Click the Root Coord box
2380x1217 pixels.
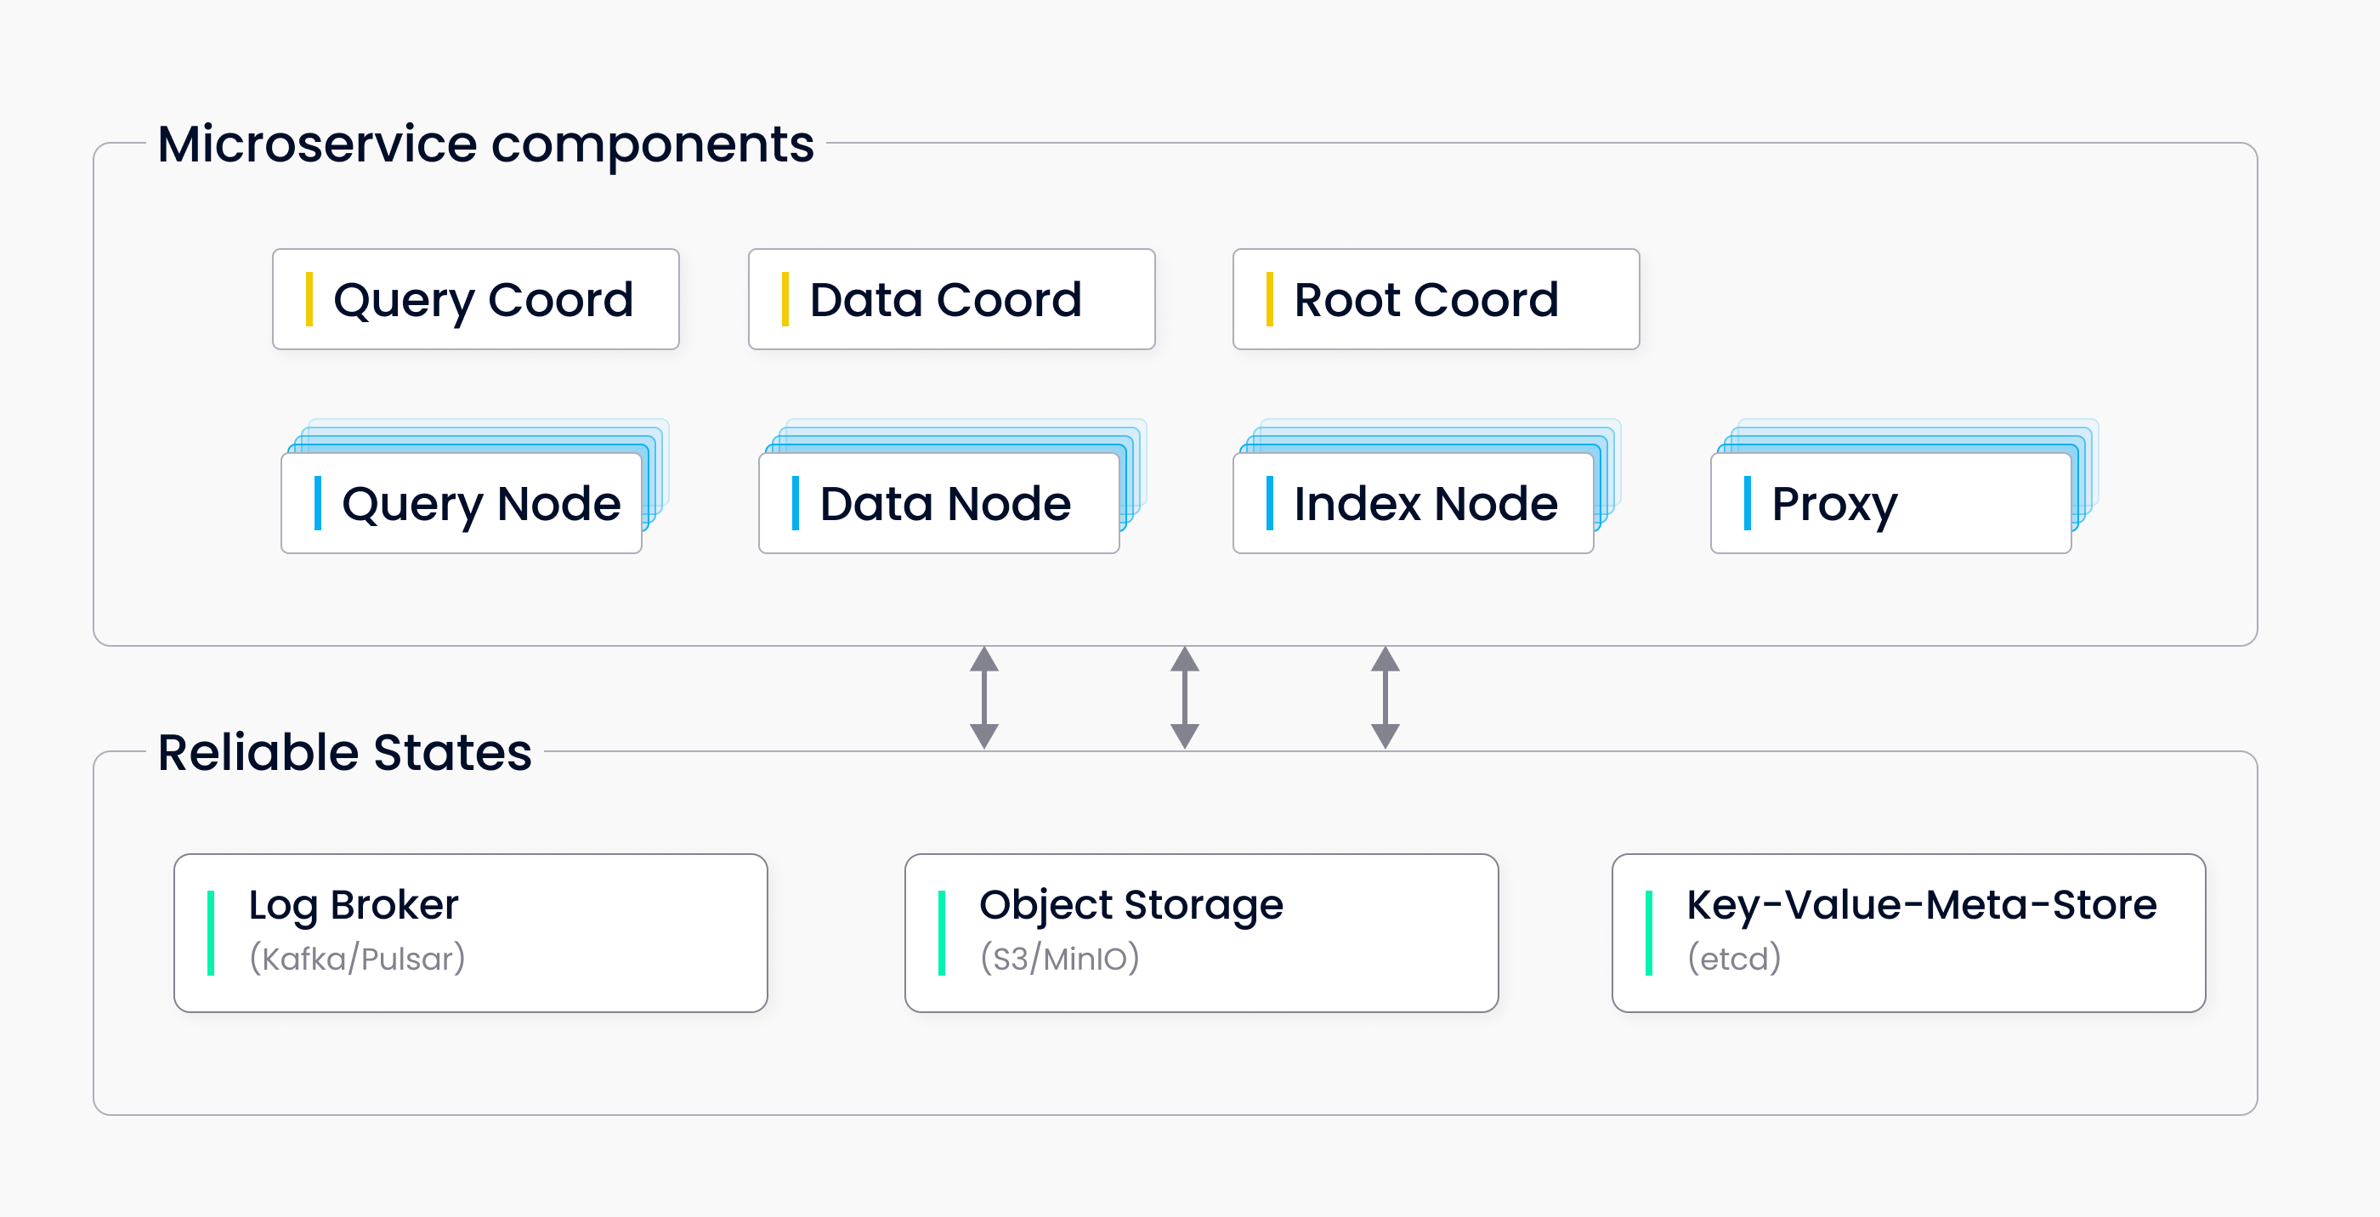coord(1435,299)
